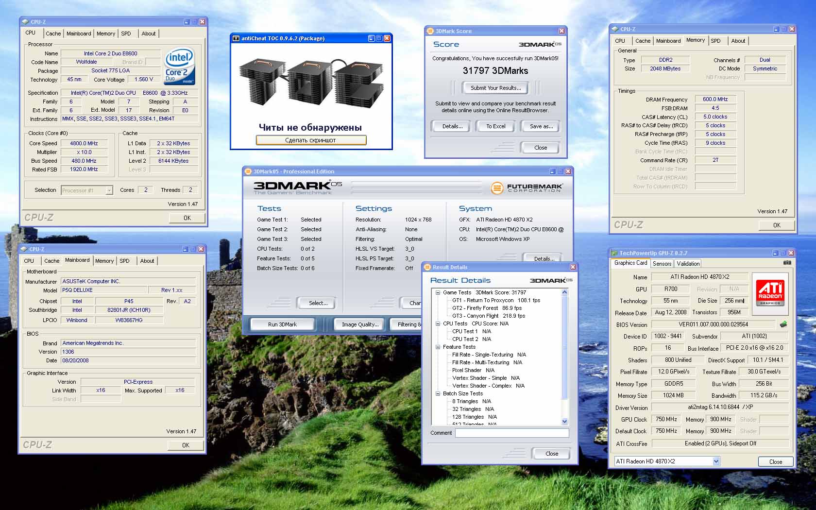The height and width of the screenshot is (510, 816).
Task: Click the Result Details title bar icon
Action: pos(427,267)
